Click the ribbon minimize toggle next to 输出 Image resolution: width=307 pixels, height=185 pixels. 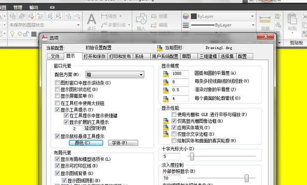pyautogui.click(x=52, y=7)
